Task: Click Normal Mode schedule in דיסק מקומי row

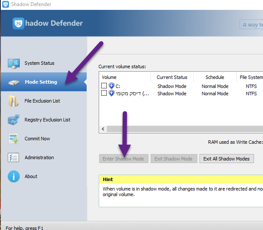Action: [x=215, y=94]
